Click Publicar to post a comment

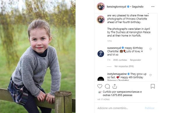(149, 108)
